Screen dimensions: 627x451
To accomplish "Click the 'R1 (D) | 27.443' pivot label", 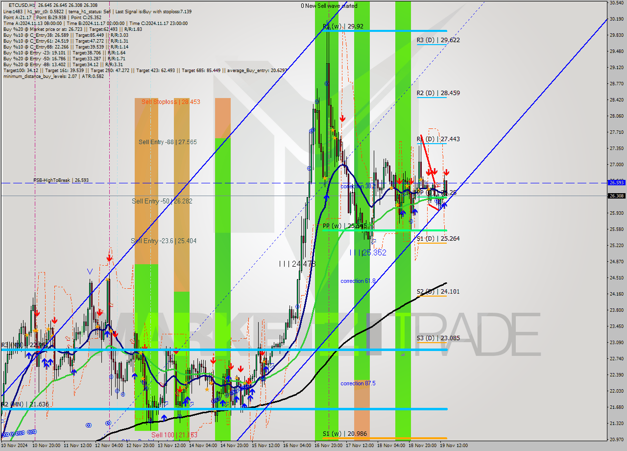I will click(x=438, y=139).
